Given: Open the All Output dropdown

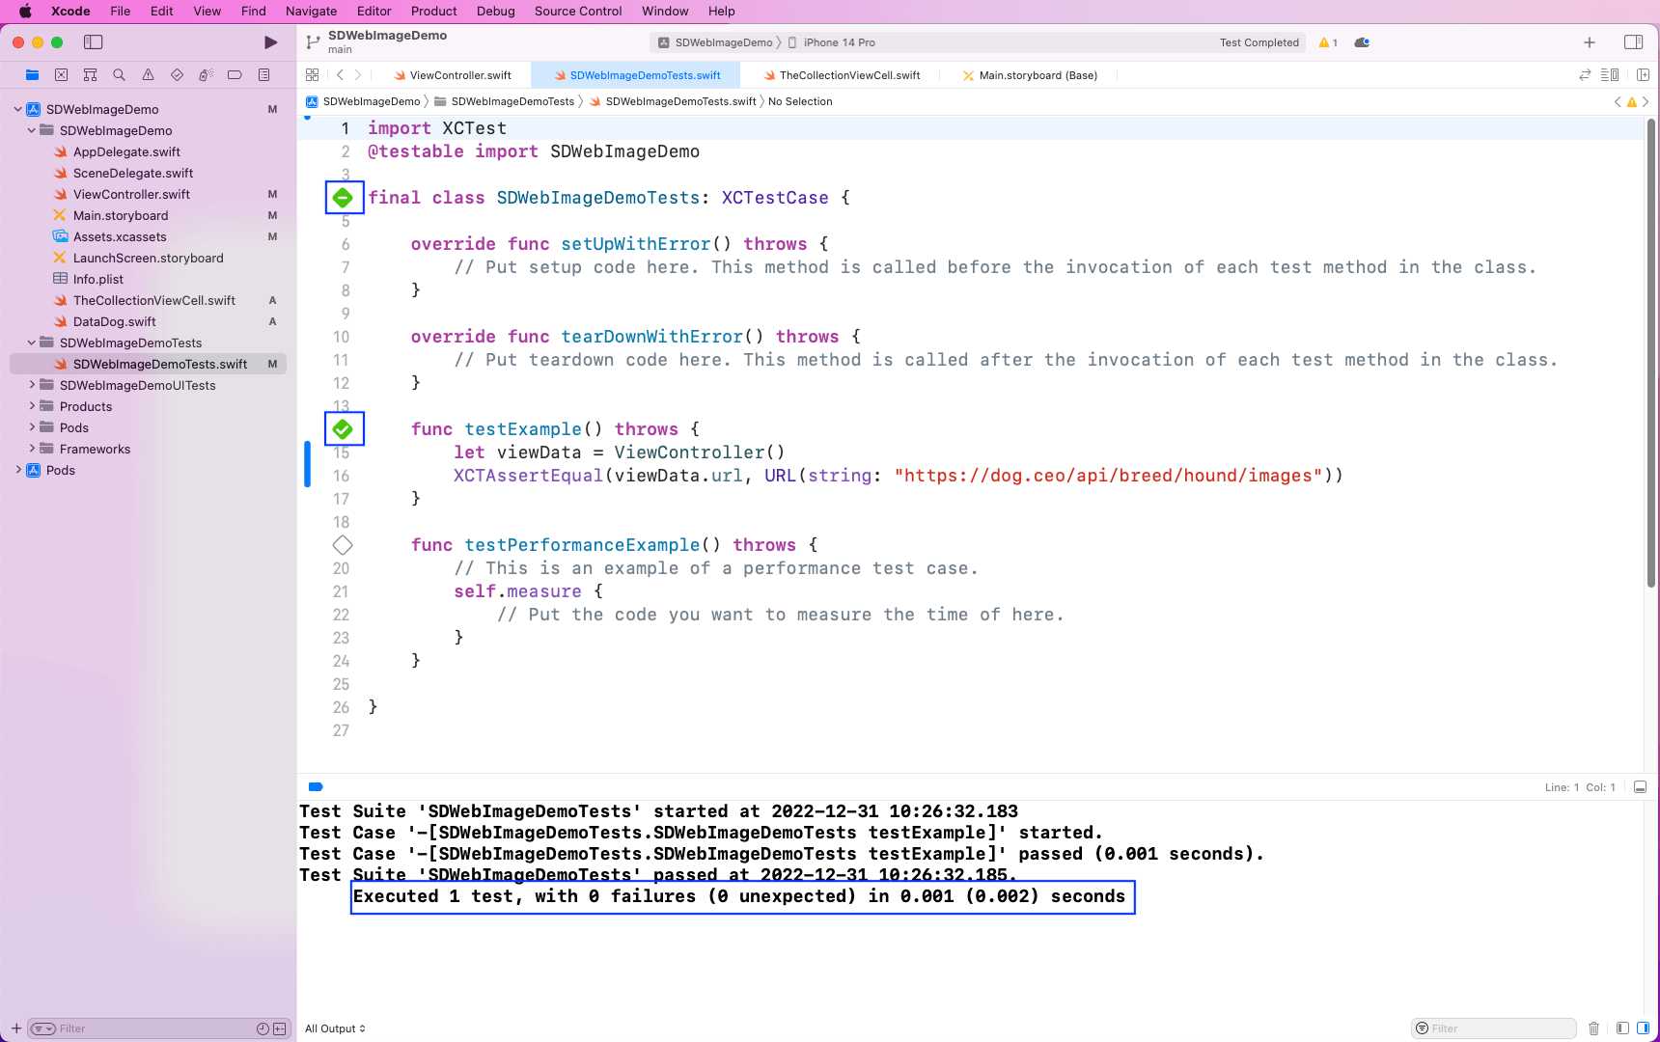Looking at the screenshot, I should click(x=335, y=1028).
